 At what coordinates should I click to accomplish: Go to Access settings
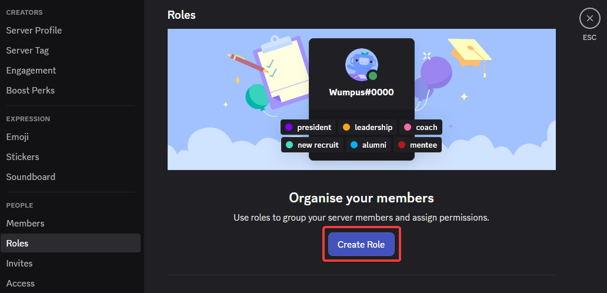pos(21,284)
